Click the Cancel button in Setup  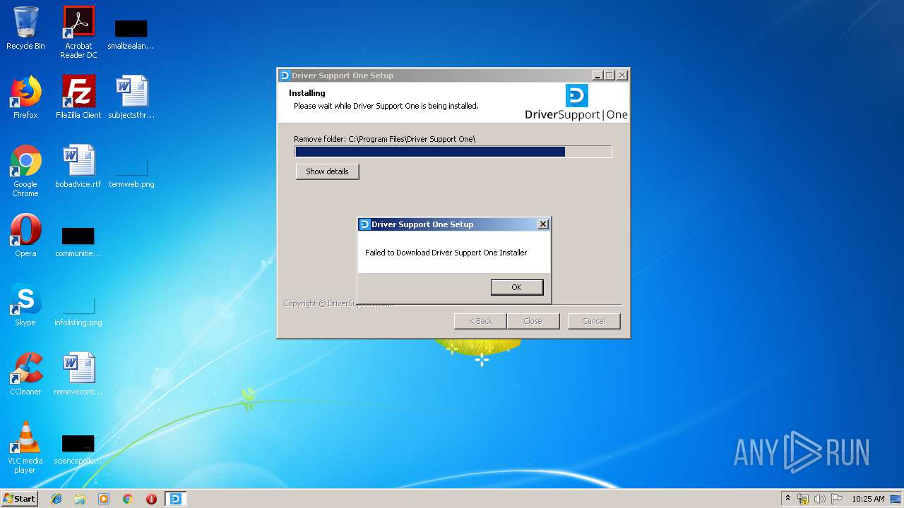[x=593, y=321]
